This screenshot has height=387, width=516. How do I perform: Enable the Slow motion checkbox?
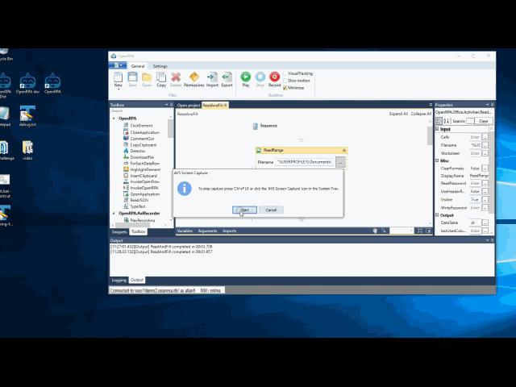[x=285, y=81]
